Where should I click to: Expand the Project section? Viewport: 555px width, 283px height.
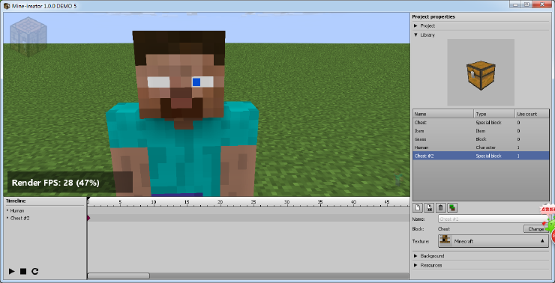click(x=416, y=25)
